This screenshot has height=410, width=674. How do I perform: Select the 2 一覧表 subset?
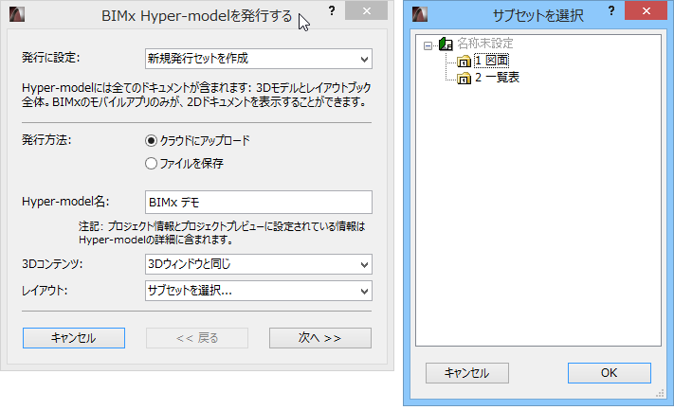click(497, 78)
